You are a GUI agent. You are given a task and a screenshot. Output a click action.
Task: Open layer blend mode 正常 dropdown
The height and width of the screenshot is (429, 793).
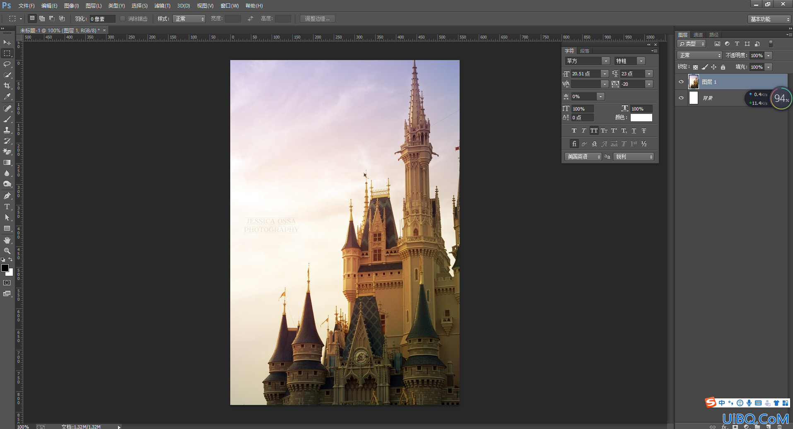[699, 55]
